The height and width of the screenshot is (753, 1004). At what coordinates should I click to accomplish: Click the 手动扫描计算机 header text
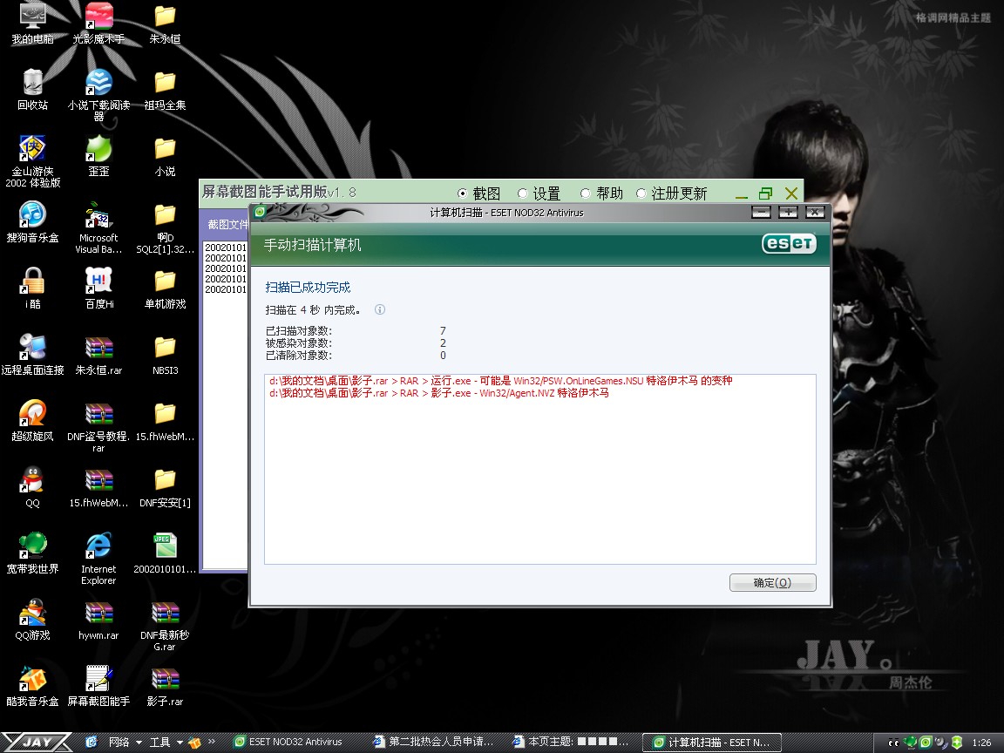(313, 245)
